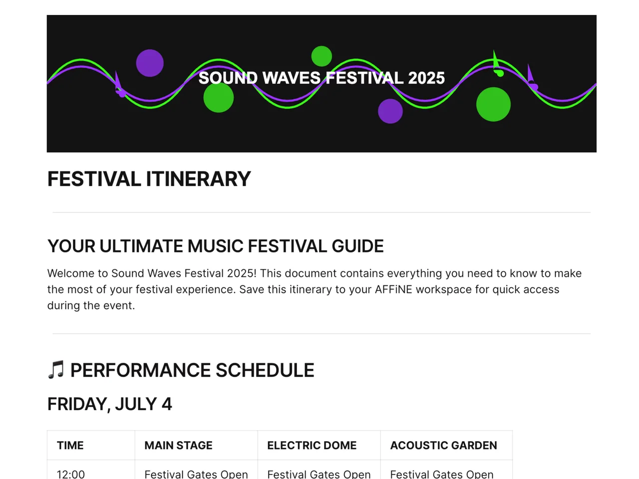The height and width of the screenshot is (479, 639).
Task: Click the FESTIVAL ITINERARY page title
Action: tap(149, 179)
